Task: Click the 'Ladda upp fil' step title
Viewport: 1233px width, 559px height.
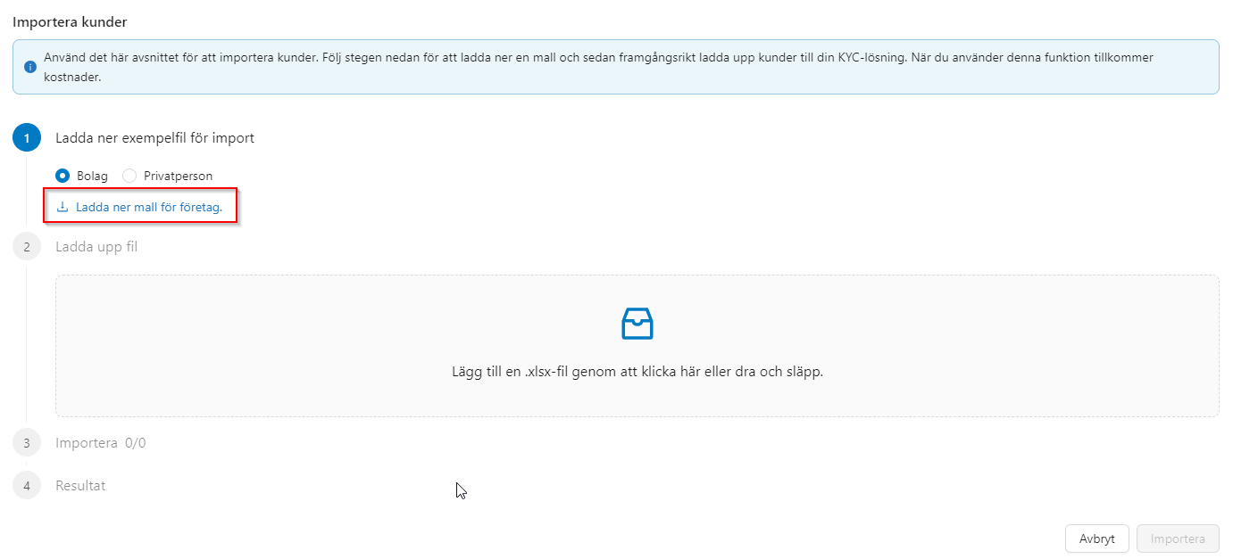Action: [96, 246]
